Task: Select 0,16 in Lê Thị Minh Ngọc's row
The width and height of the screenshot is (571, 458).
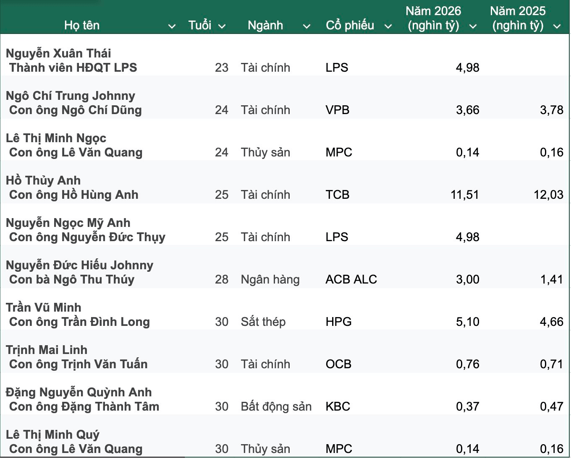Action: pyautogui.click(x=552, y=152)
